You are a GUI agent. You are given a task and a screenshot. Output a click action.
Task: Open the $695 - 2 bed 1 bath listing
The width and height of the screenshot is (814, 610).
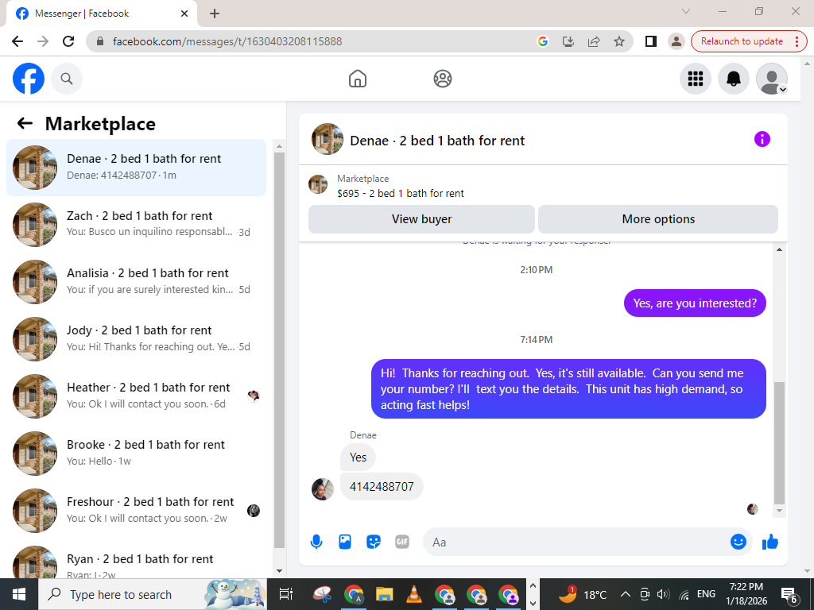click(401, 193)
